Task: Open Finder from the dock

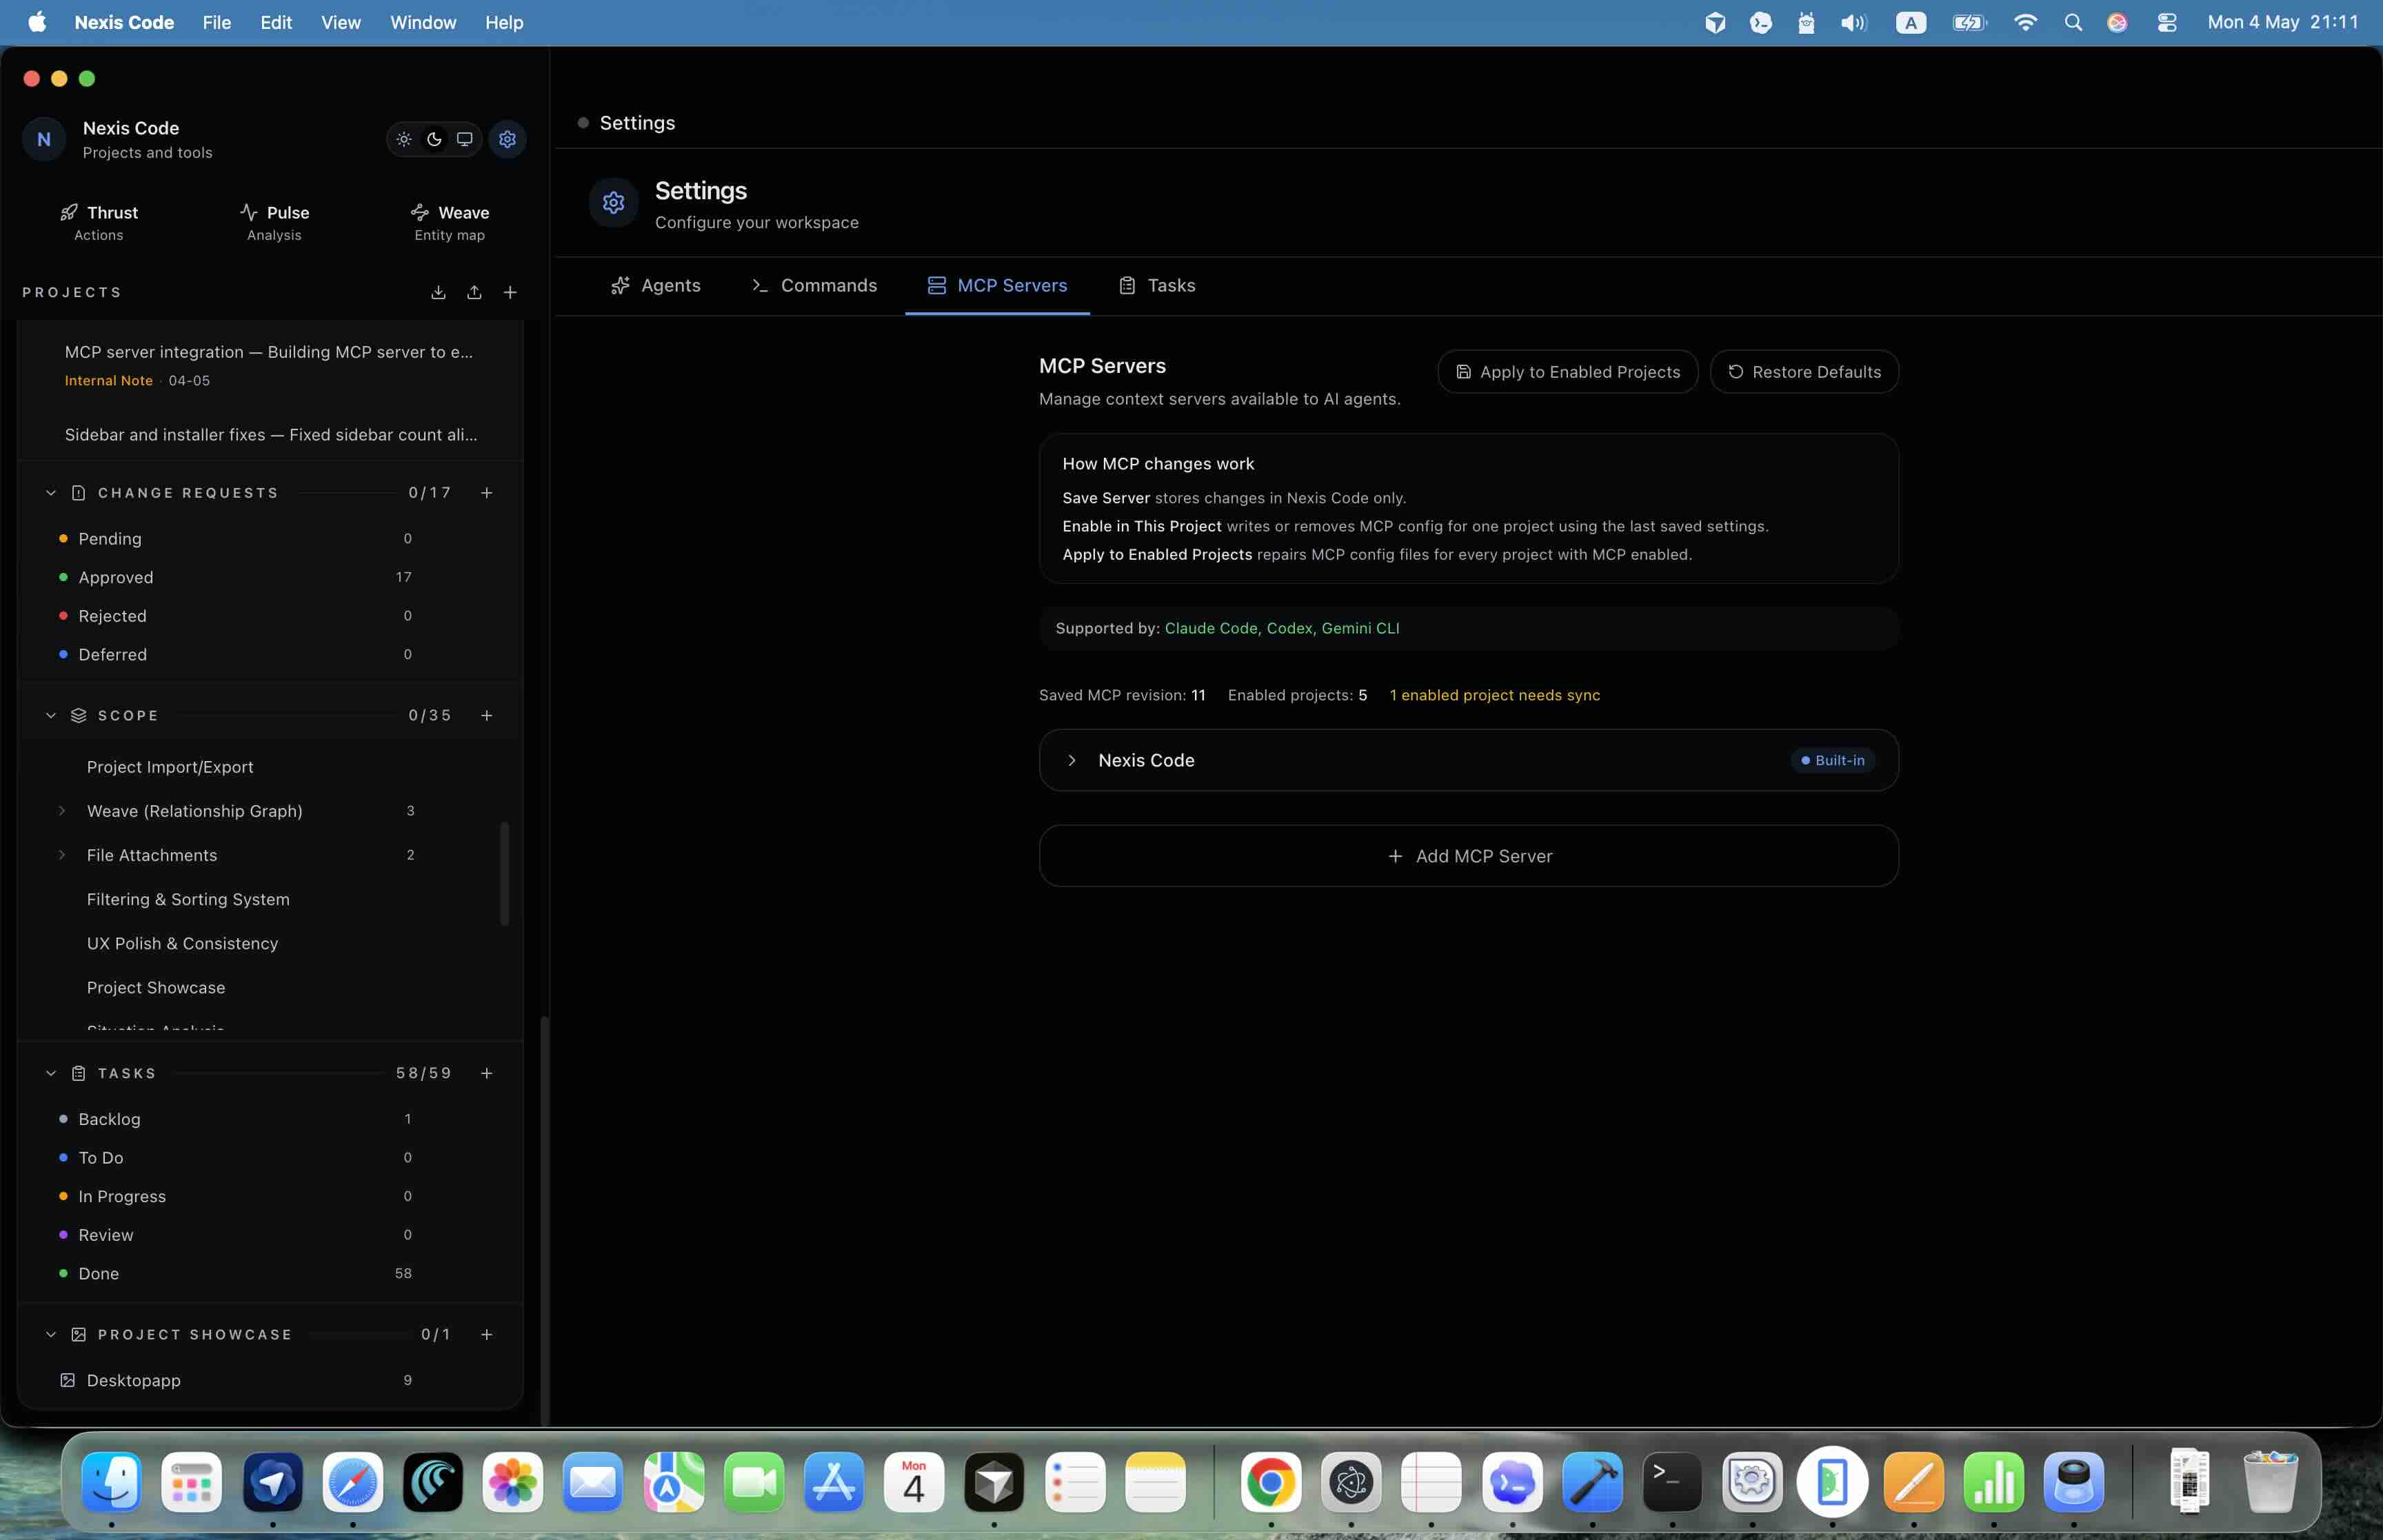Action: click(x=111, y=1482)
